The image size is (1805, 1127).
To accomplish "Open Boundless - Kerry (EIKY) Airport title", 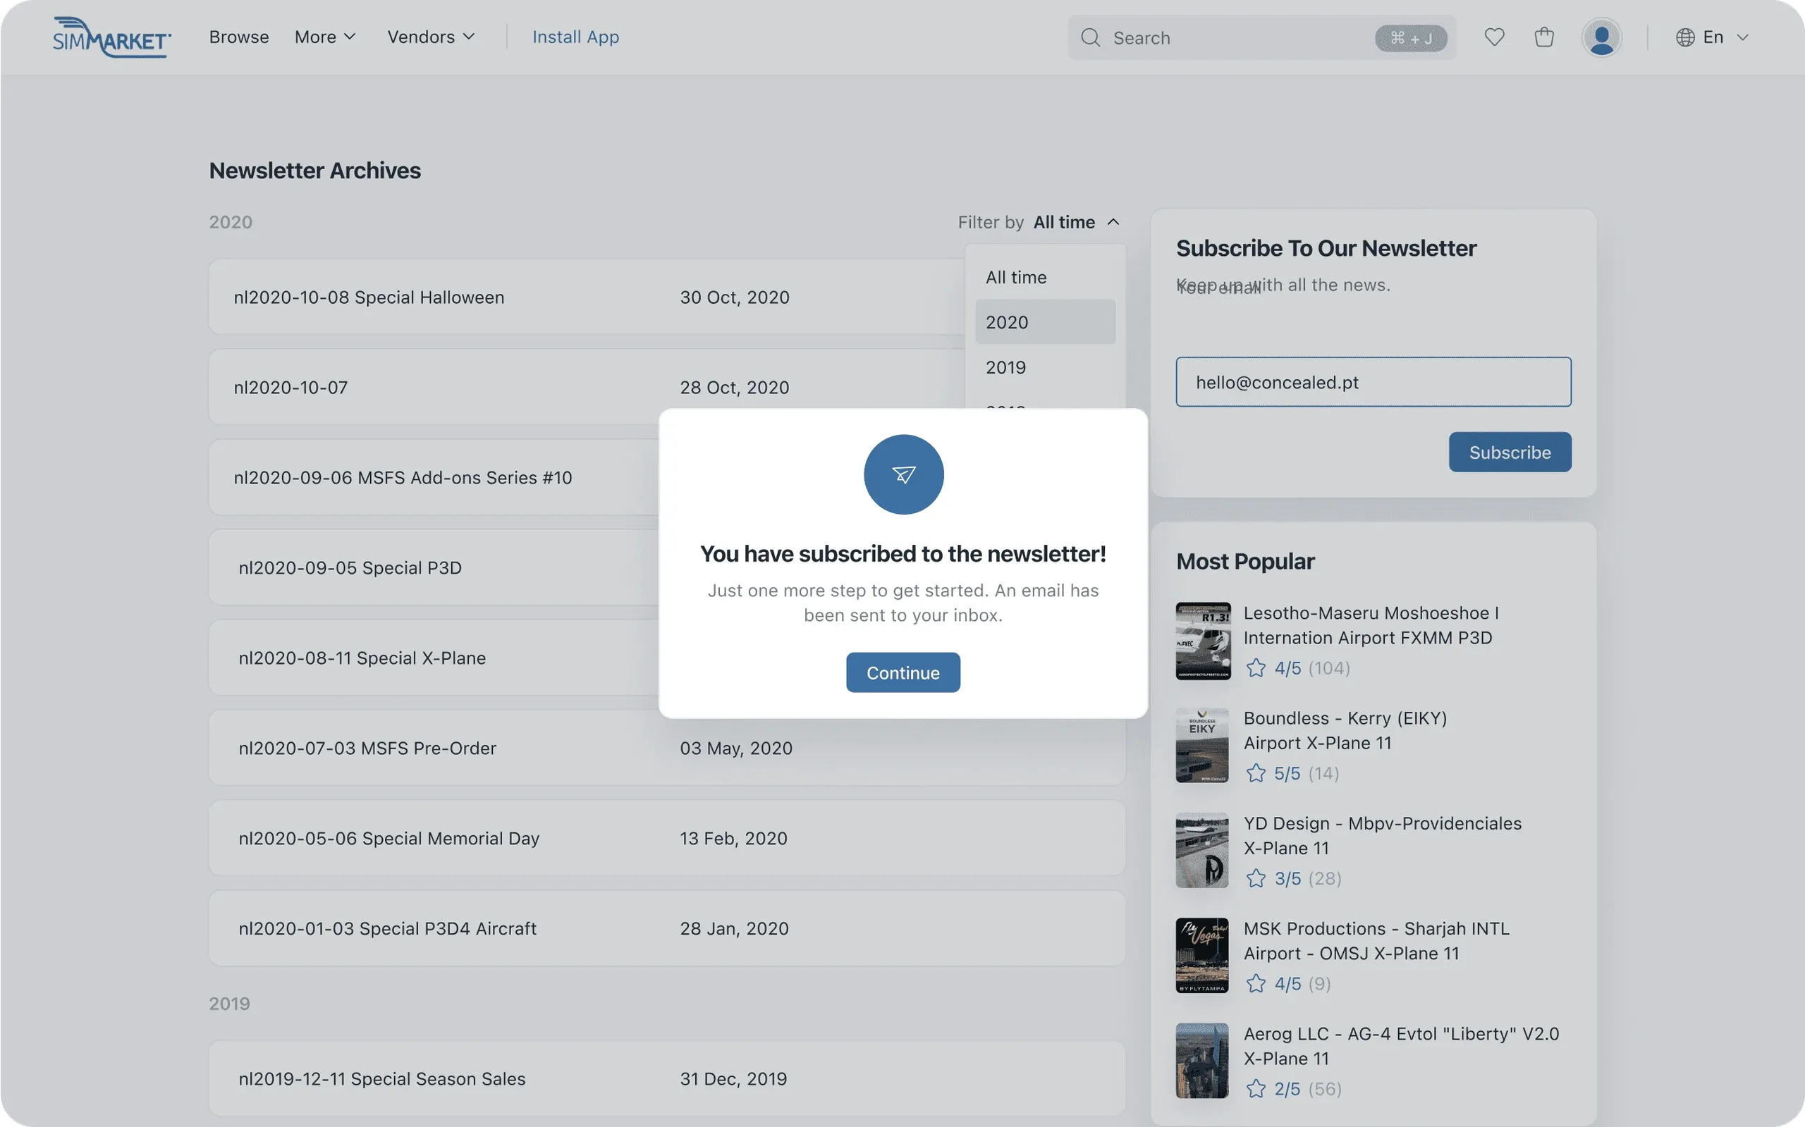I will click(x=1345, y=729).
